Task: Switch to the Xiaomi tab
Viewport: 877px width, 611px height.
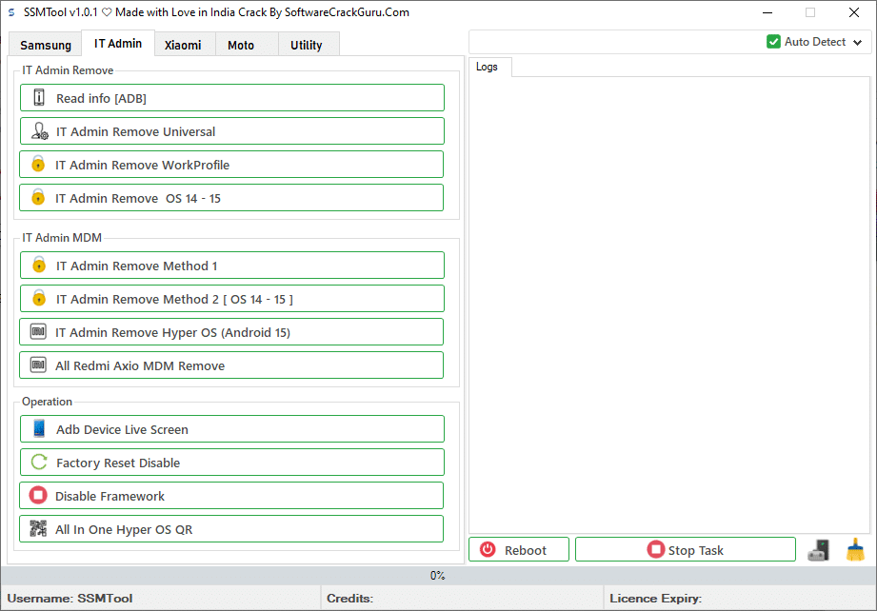Action: pyautogui.click(x=183, y=44)
